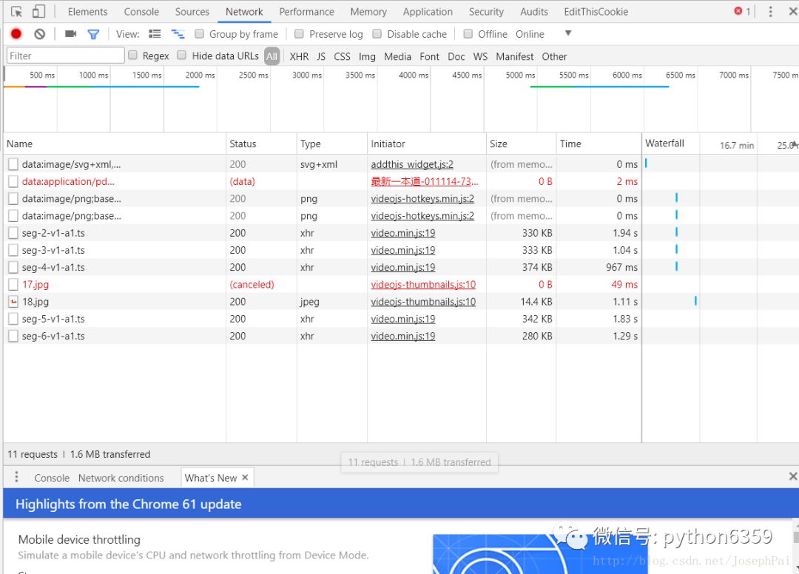Filter requests by JS
The width and height of the screenshot is (799, 574).
pos(321,56)
